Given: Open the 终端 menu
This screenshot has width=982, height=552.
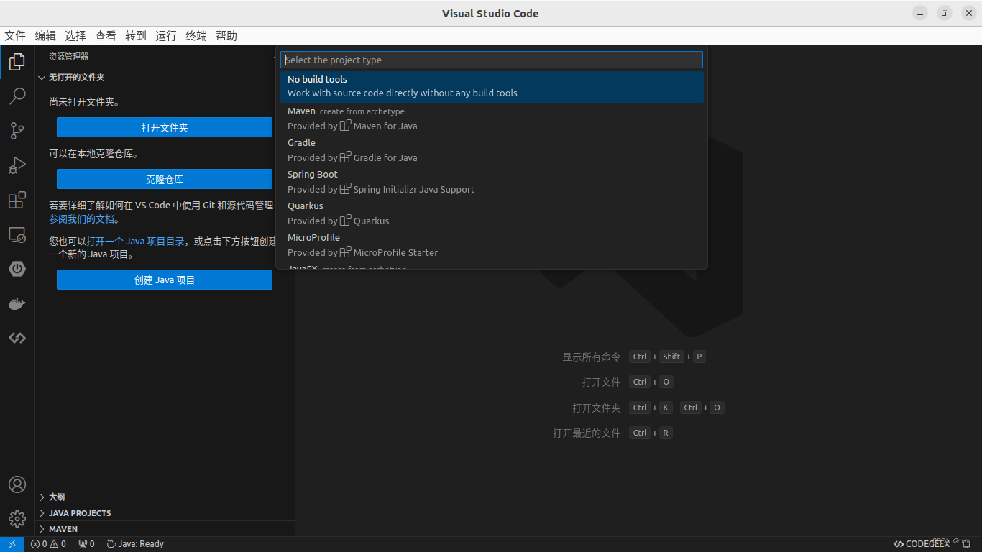Looking at the screenshot, I should [x=196, y=36].
